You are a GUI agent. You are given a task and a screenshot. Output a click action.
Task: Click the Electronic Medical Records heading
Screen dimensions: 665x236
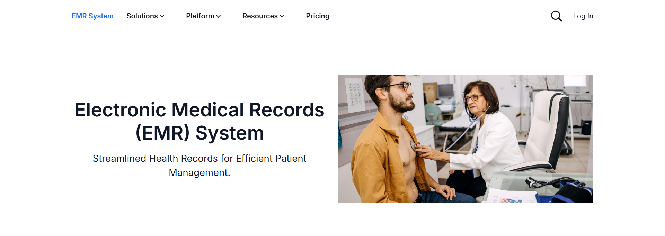(199, 121)
